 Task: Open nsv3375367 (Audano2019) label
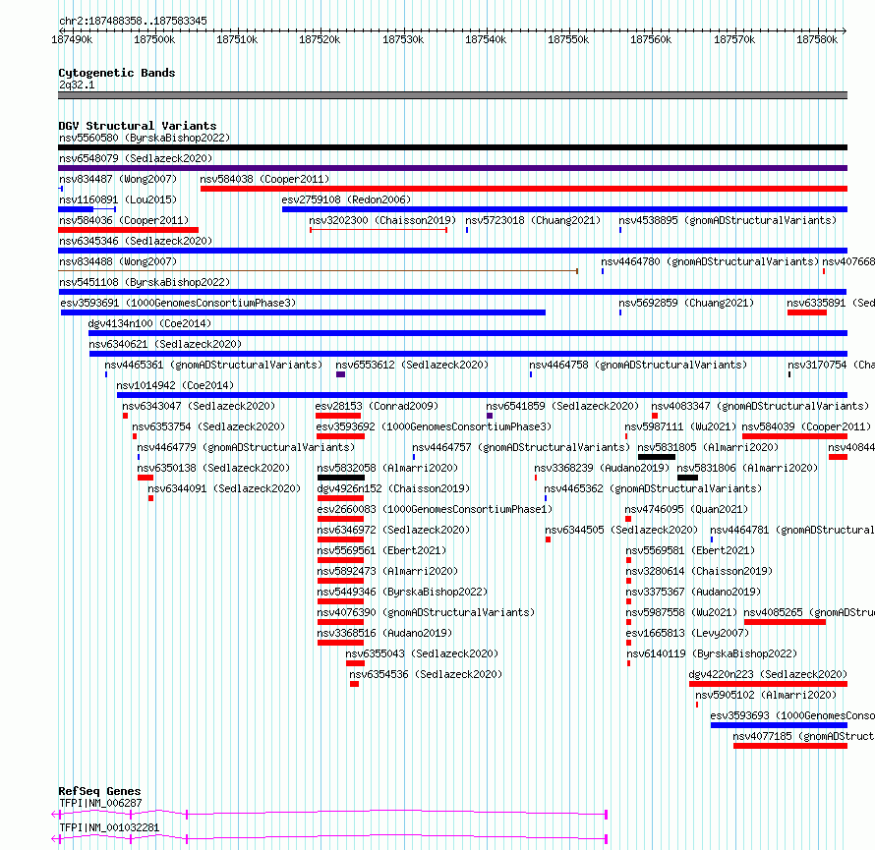click(x=693, y=592)
